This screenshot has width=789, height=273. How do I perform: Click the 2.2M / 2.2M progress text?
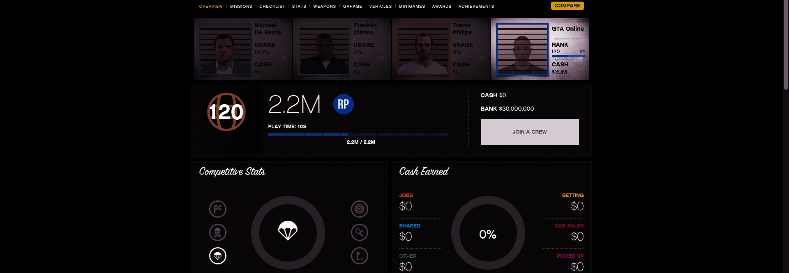pyautogui.click(x=361, y=142)
